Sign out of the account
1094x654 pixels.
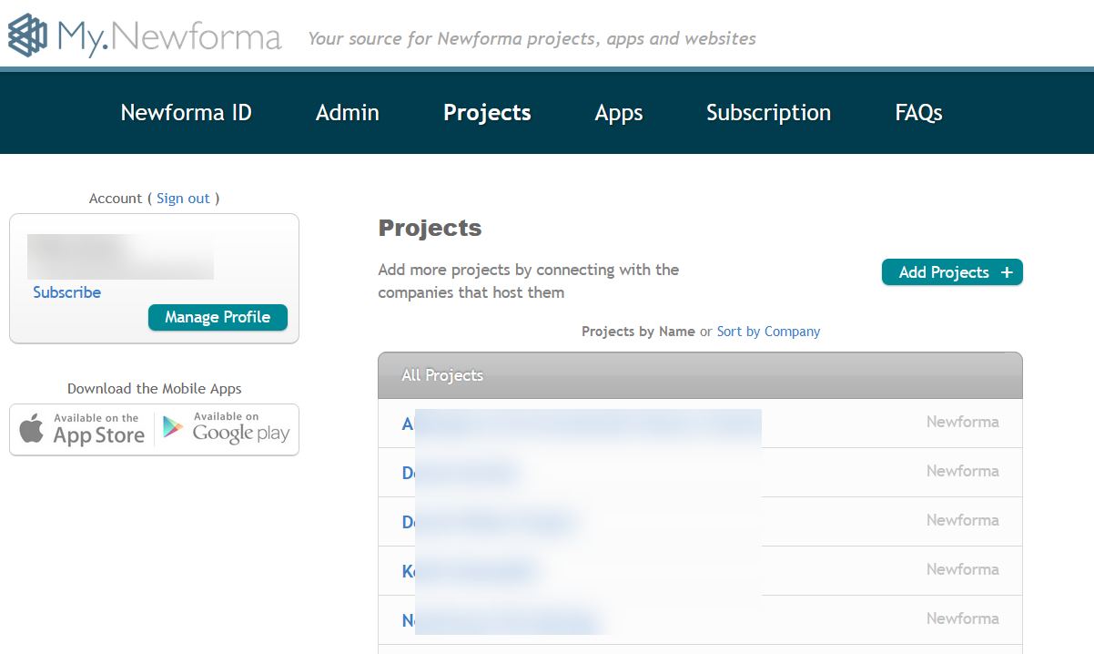coord(183,198)
